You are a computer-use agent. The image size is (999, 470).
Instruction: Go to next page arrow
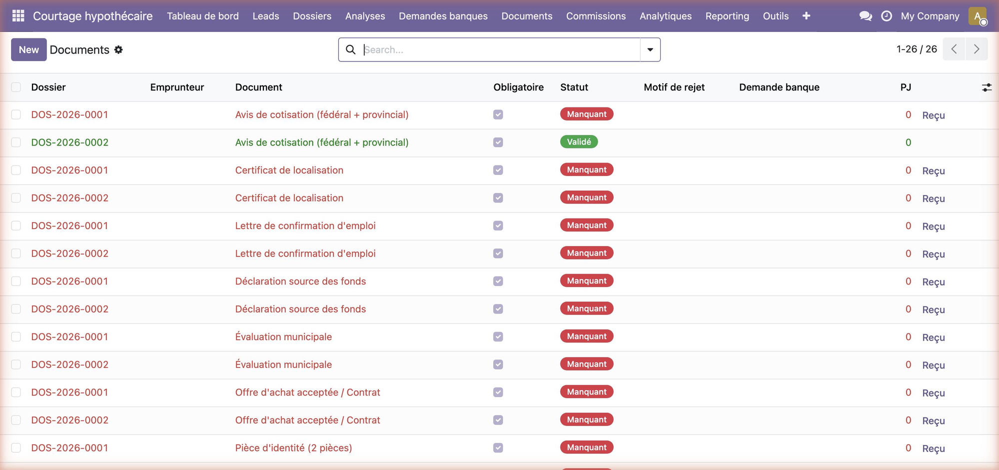click(x=977, y=49)
